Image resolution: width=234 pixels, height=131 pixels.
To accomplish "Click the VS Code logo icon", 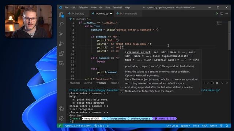I will [60, 7].
